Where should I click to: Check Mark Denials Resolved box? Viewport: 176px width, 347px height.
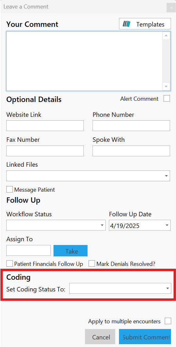point(92,264)
